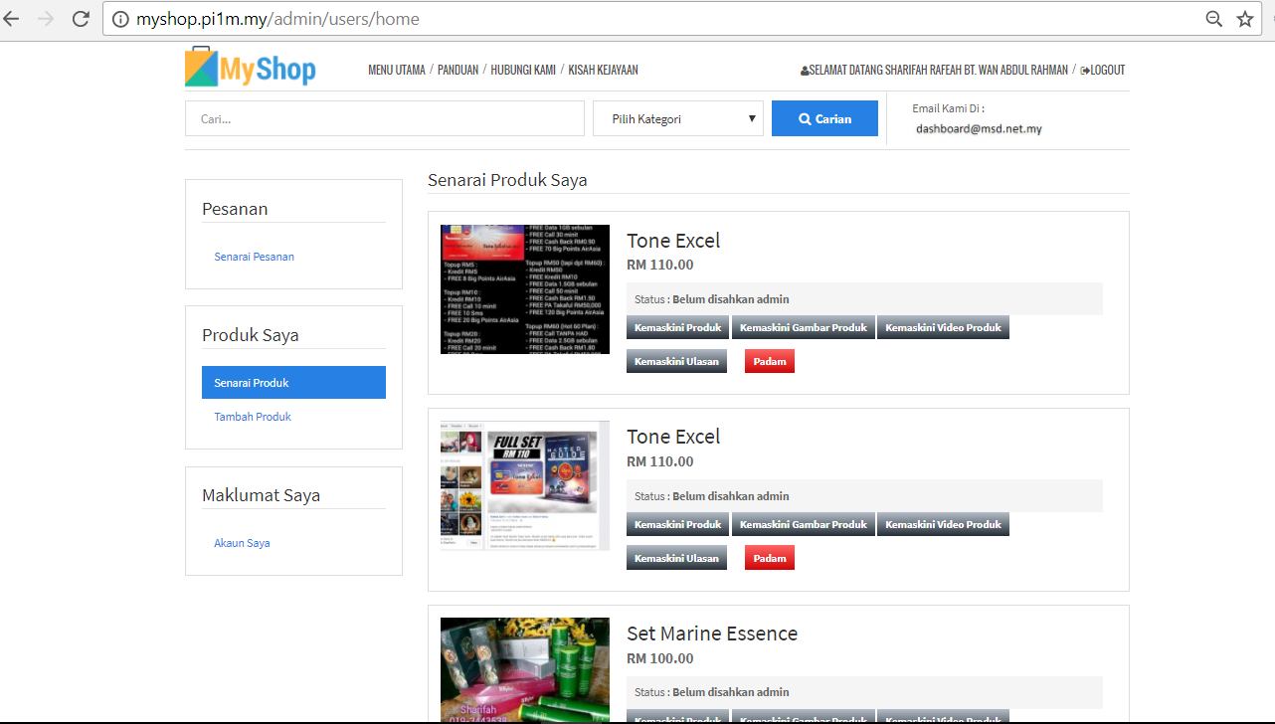Log out using the Logout link
The image size is (1275, 724).
pos(1103,71)
